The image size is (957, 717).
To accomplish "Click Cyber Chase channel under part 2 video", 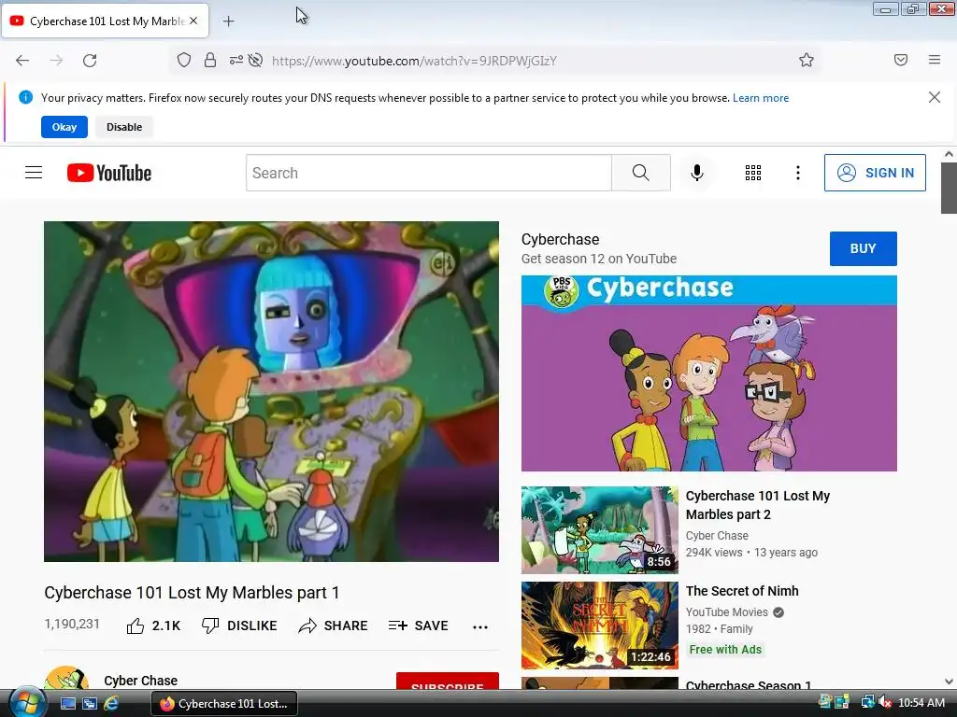I will point(717,535).
